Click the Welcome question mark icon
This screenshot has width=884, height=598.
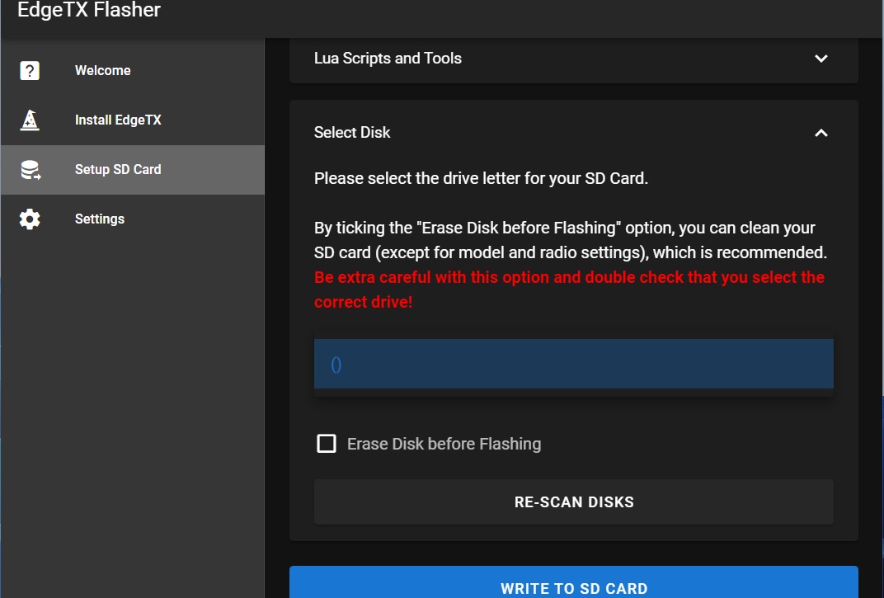point(30,70)
